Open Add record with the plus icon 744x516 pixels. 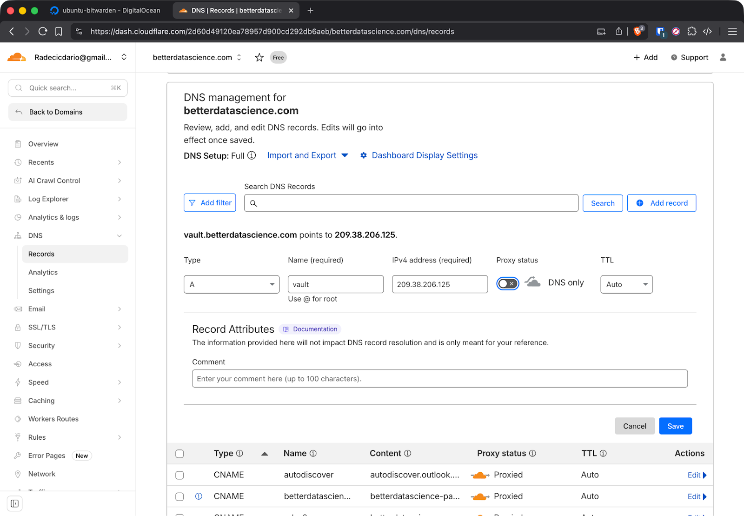pos(640,203)
